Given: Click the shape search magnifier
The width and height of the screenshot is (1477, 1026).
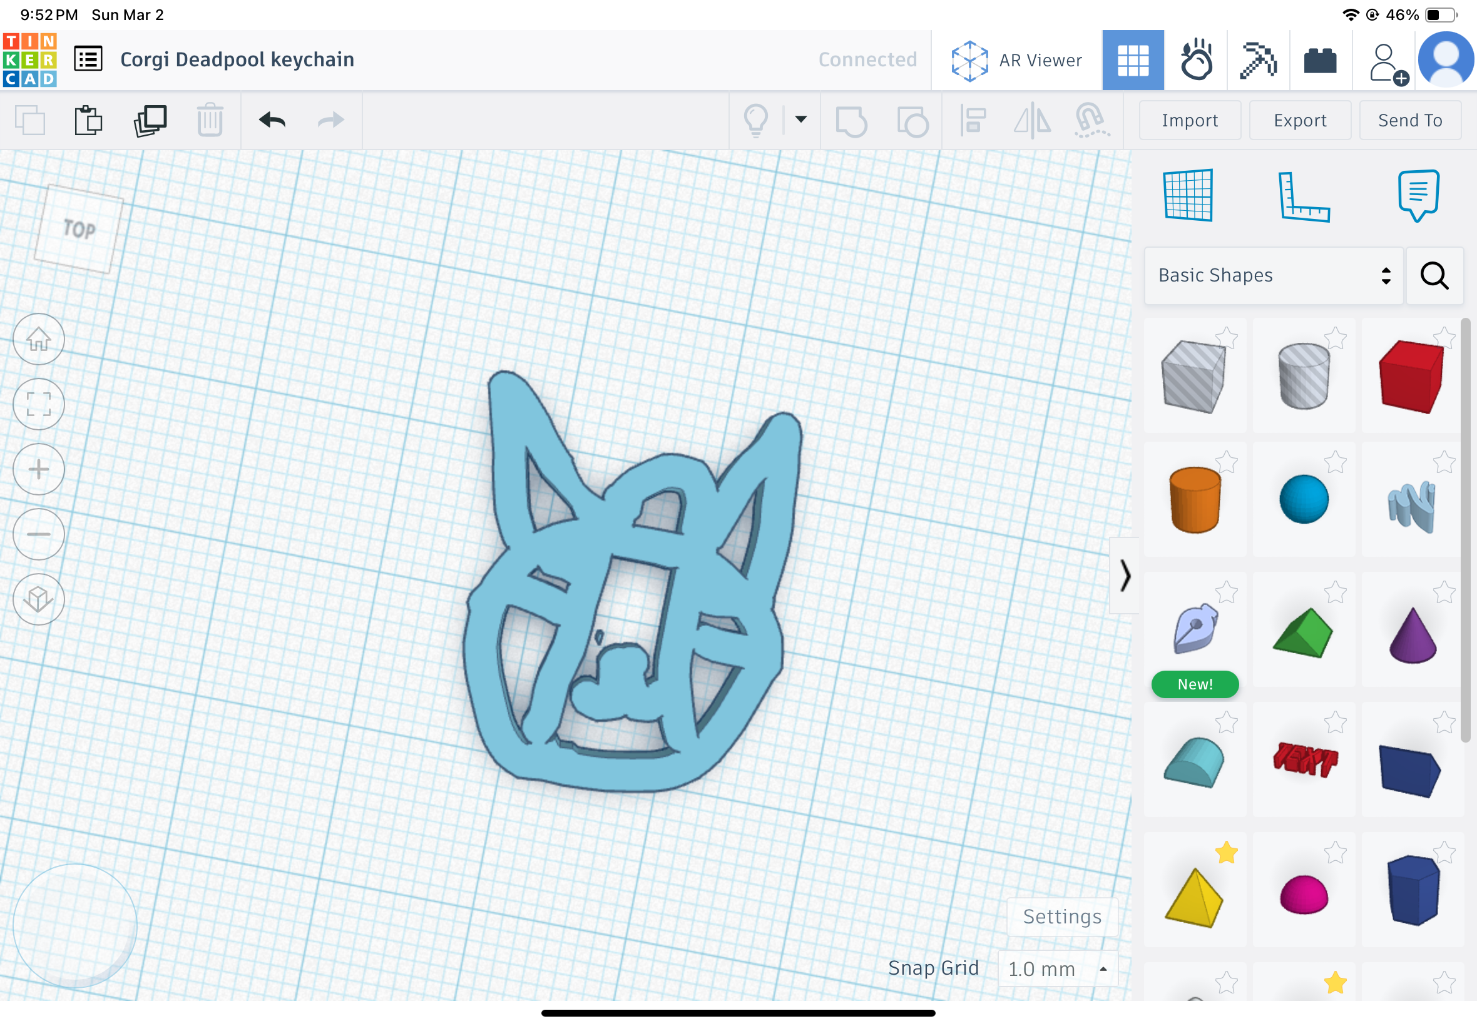Looking at the screenshot, I should coord(1434,276).
